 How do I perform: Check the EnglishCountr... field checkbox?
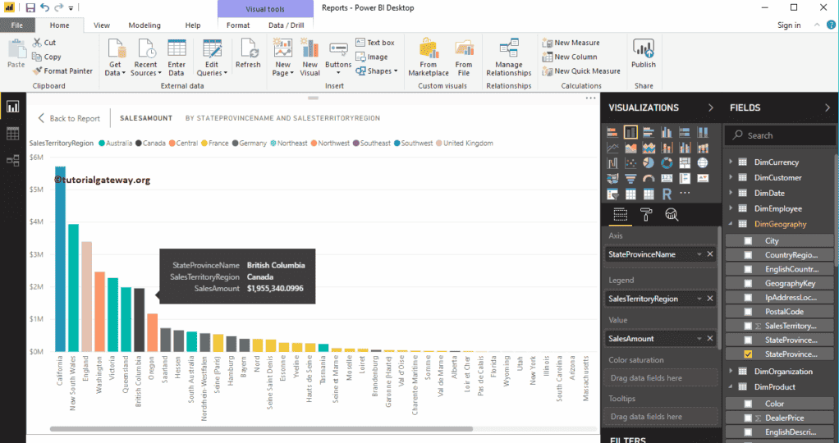748,269
